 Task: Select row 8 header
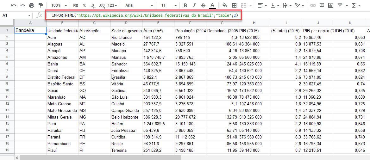[x=7, y=77]
